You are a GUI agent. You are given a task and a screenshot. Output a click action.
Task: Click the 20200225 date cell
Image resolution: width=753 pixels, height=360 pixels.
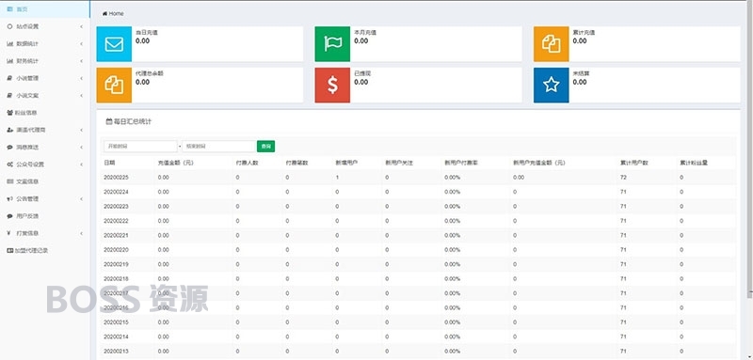click(116, 178)
